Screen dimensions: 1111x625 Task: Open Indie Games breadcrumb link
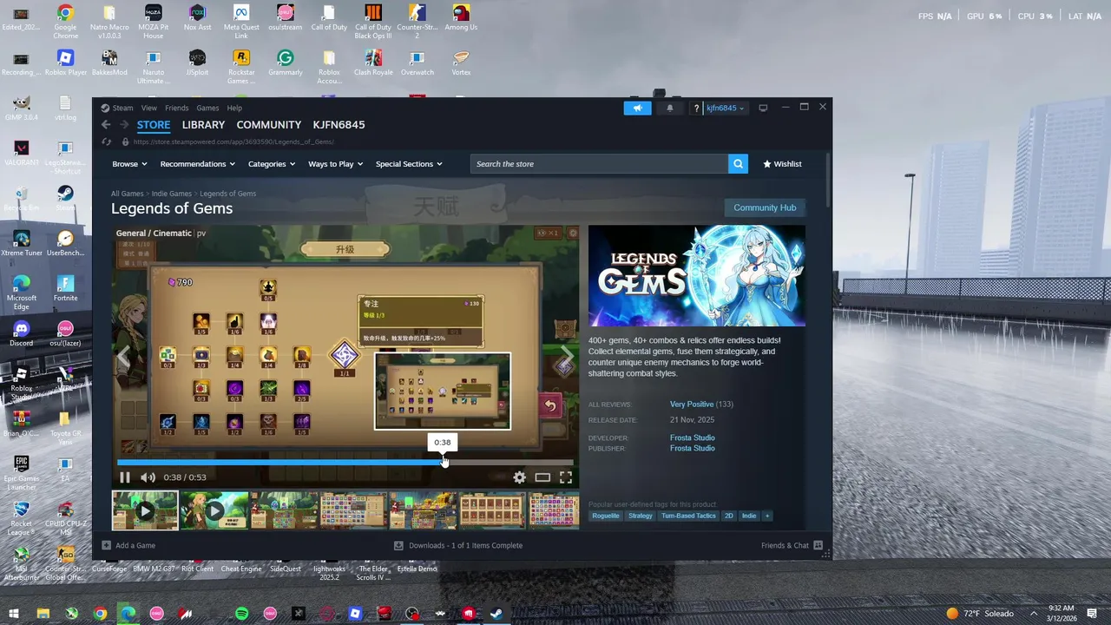point(172,194)
